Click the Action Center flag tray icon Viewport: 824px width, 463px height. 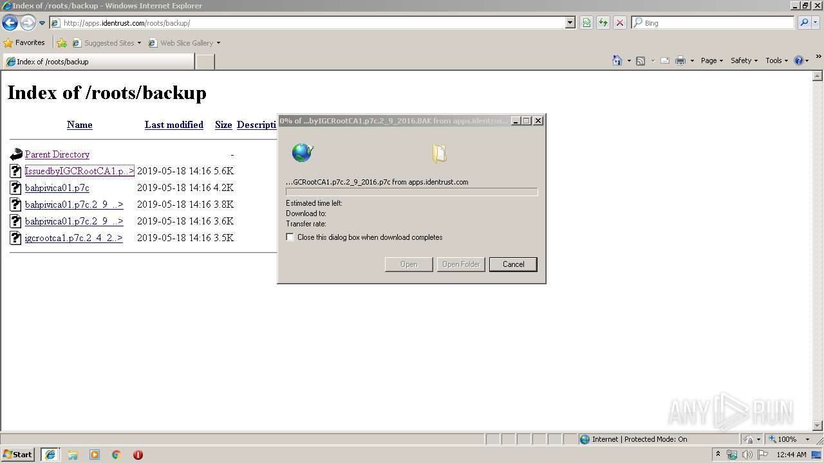[763, 455]
